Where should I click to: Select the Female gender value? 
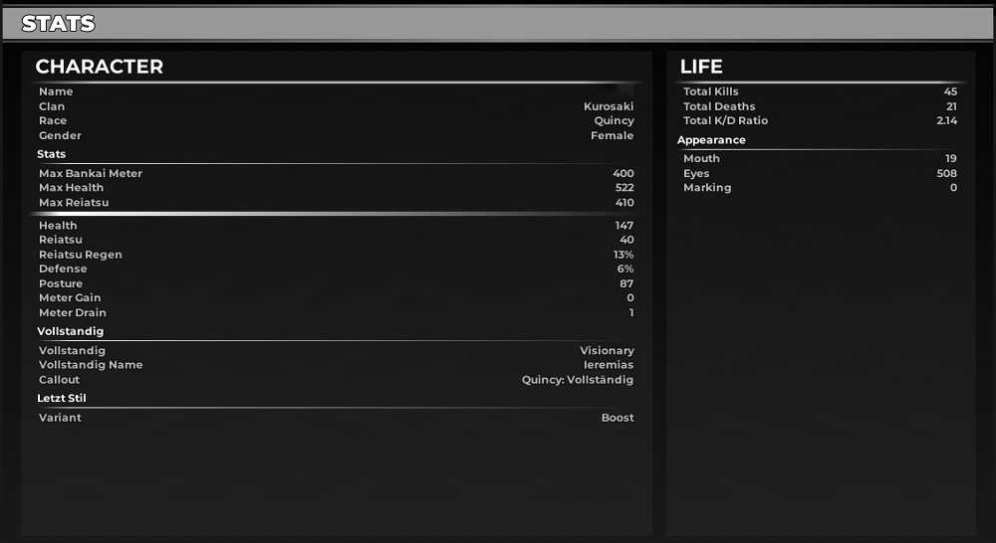[612, 135]
